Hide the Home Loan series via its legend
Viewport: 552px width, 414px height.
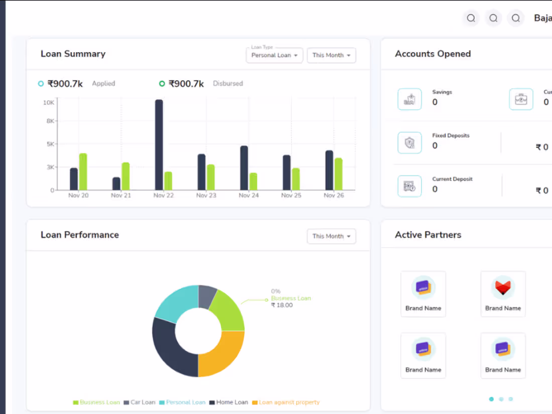[x=228, y=402]
